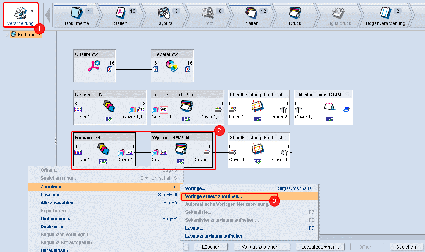The width and height of the screenshot is (425, 252).
Task: Choose Duplizieren in context menu
Action: coord(106,227)
